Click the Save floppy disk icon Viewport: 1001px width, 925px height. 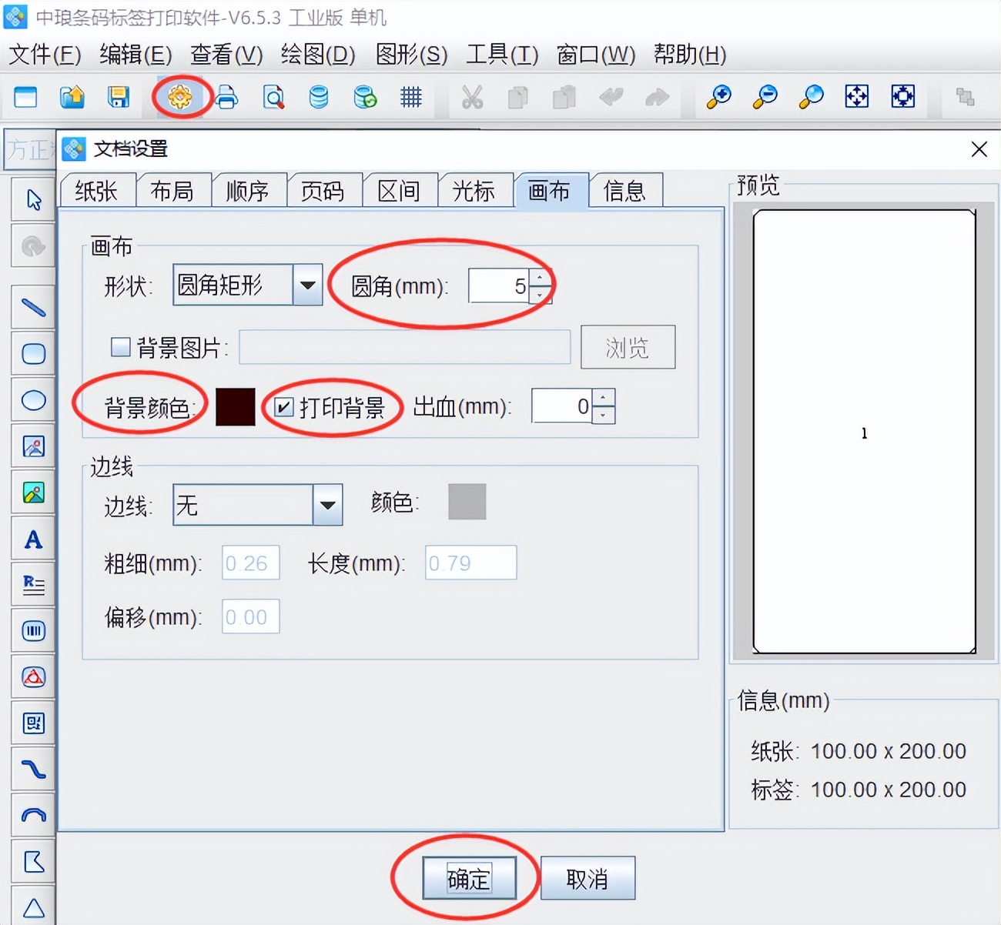[119, 97]
